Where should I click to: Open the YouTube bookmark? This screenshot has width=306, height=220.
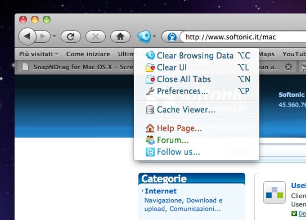pos(294,54)
